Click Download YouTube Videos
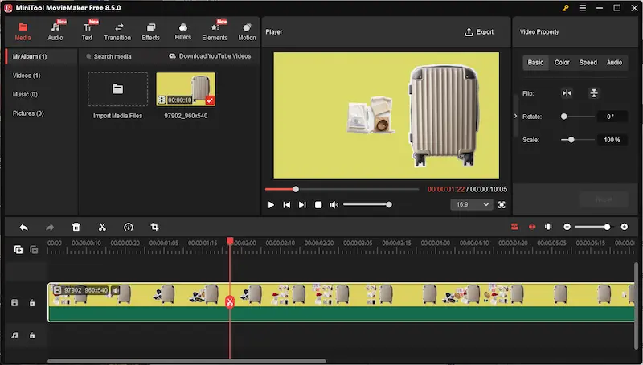This screenshot has width=643, height=365. pyautogui.click(x=210, y=56)
